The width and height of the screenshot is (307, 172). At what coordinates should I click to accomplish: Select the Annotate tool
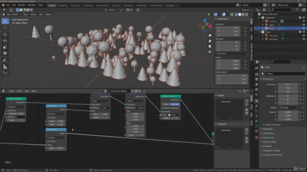point(5,61)
